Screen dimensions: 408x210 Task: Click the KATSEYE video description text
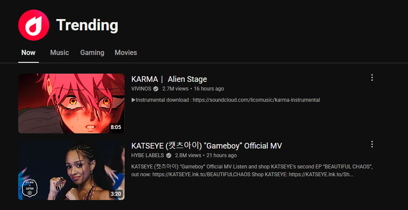point(252,171)
